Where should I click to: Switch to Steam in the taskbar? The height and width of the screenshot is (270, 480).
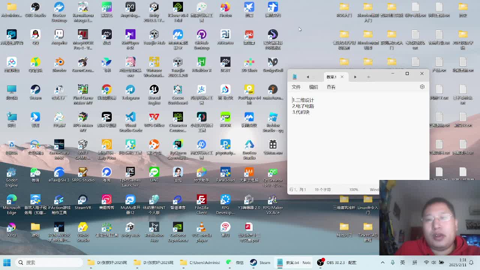coord(260,262)
